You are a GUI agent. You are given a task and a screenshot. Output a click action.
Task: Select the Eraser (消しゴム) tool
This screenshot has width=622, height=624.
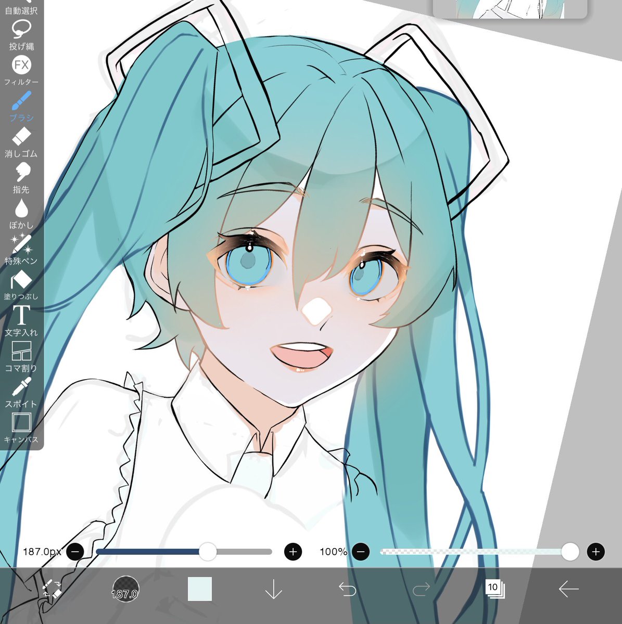click(x=21, y=142)
